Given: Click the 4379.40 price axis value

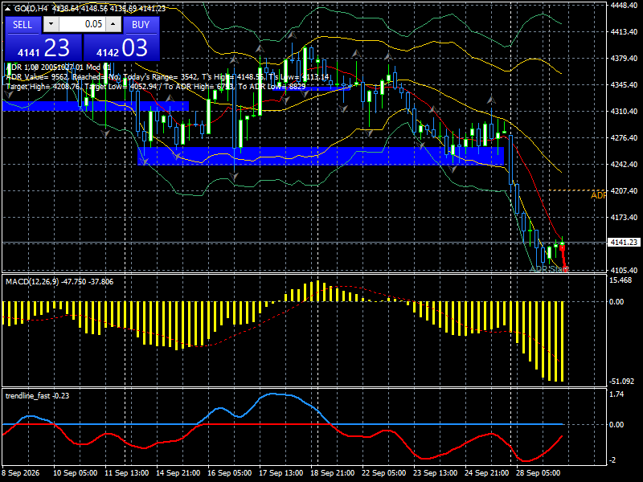Looking at the screenshot, I should [x=624, y=58].
